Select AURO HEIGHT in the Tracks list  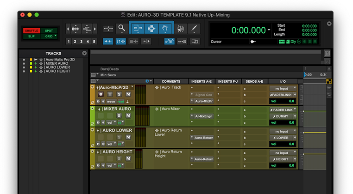[57, 72]
